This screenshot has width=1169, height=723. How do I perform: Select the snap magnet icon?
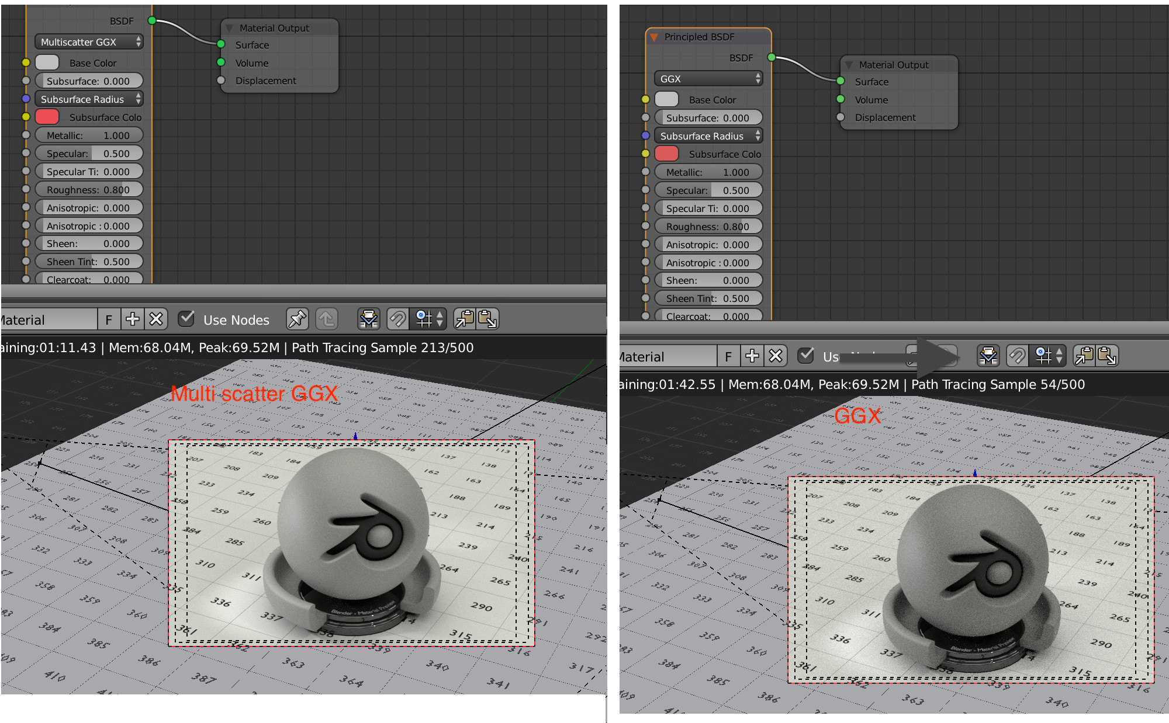398,319
